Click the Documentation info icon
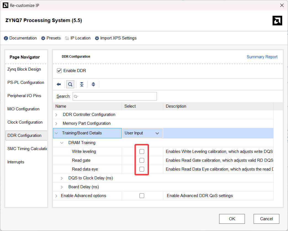Screen dimensions: 288x231 click(x=6, y=38)
